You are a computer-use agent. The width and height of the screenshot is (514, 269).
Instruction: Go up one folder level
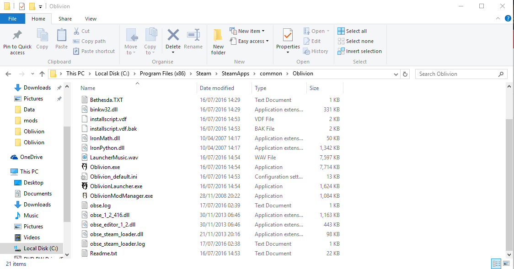click(x=42, y=74)
